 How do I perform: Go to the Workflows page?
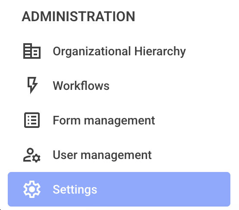pyautogui.click(x=119, y=86)
